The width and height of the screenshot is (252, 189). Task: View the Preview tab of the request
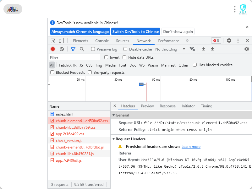pyautogui.click(x=147, y=106)
